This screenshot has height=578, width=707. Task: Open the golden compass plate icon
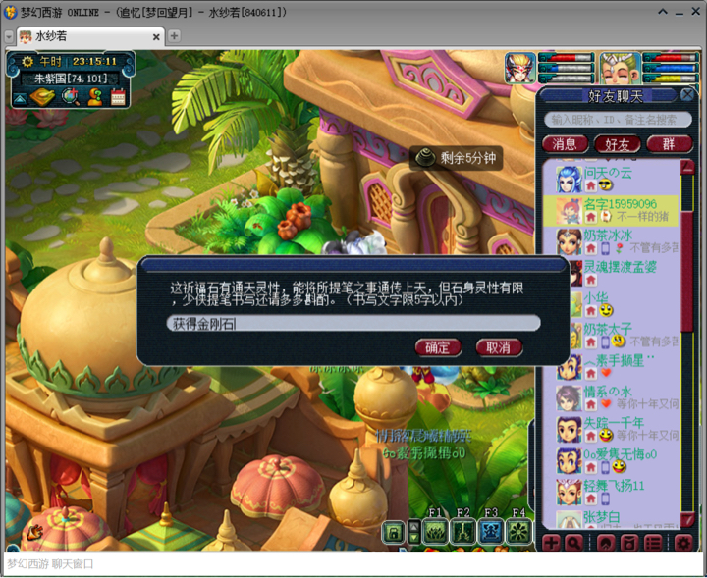(42, 97)
